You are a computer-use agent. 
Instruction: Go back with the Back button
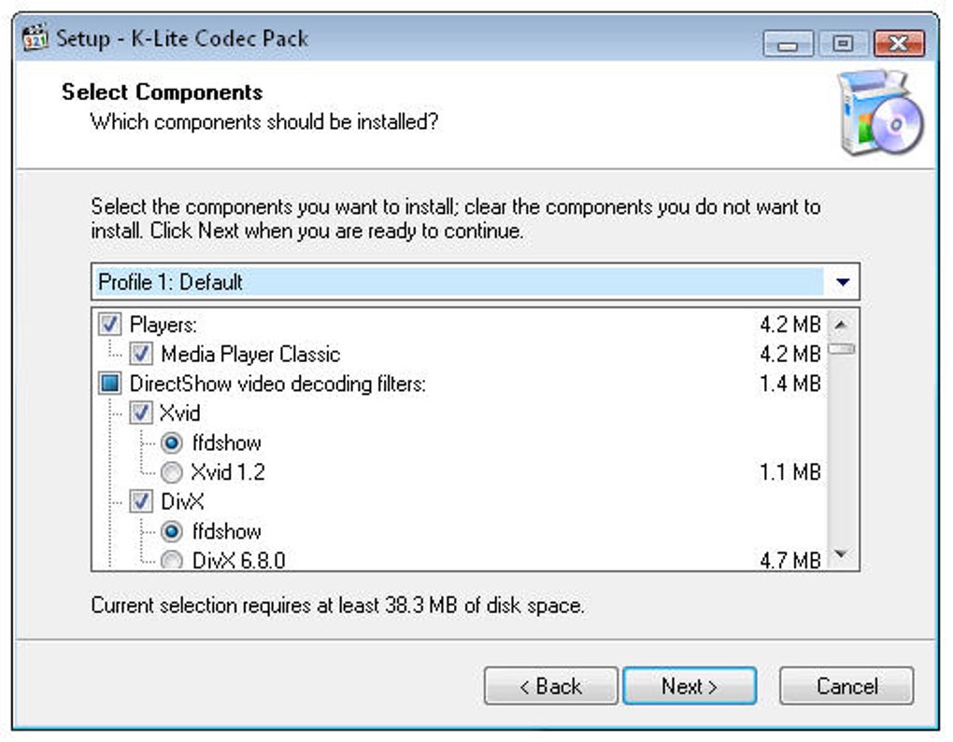pyautogui.click(x=550, y=686)
